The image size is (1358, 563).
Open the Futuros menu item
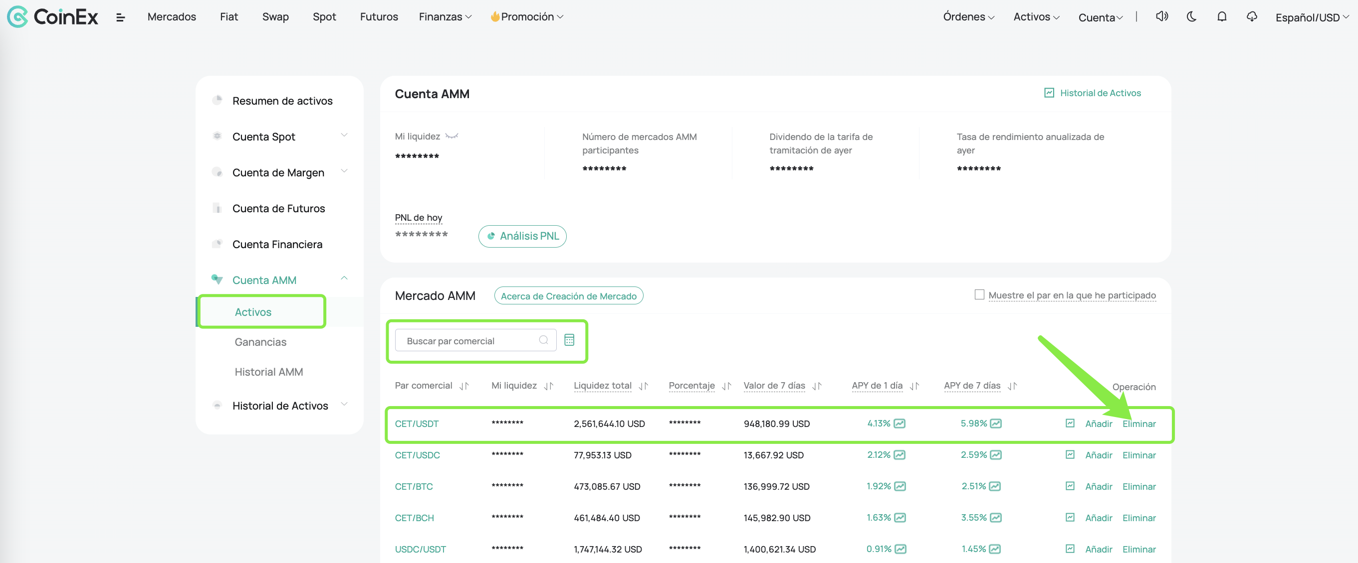(x=379, y=17)
